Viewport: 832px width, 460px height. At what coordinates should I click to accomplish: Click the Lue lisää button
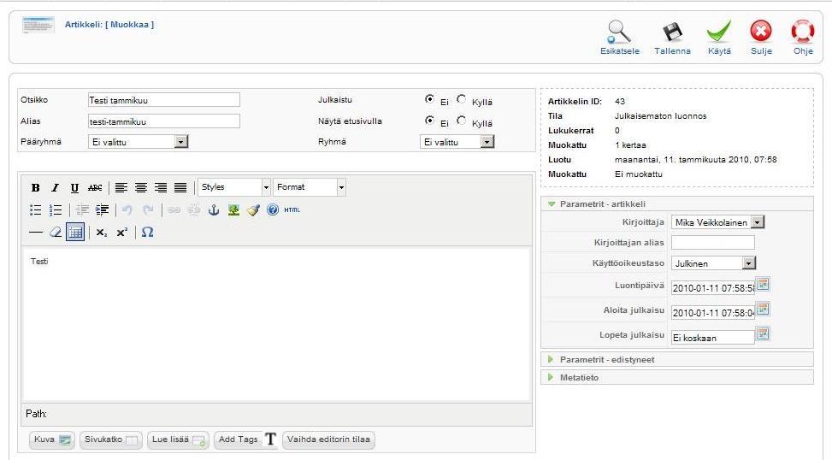click(178, 439)
